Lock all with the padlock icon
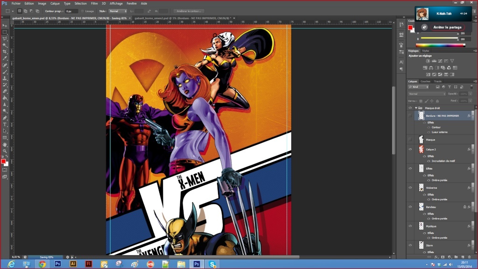478x269 pixels. (x=437, y=101)
